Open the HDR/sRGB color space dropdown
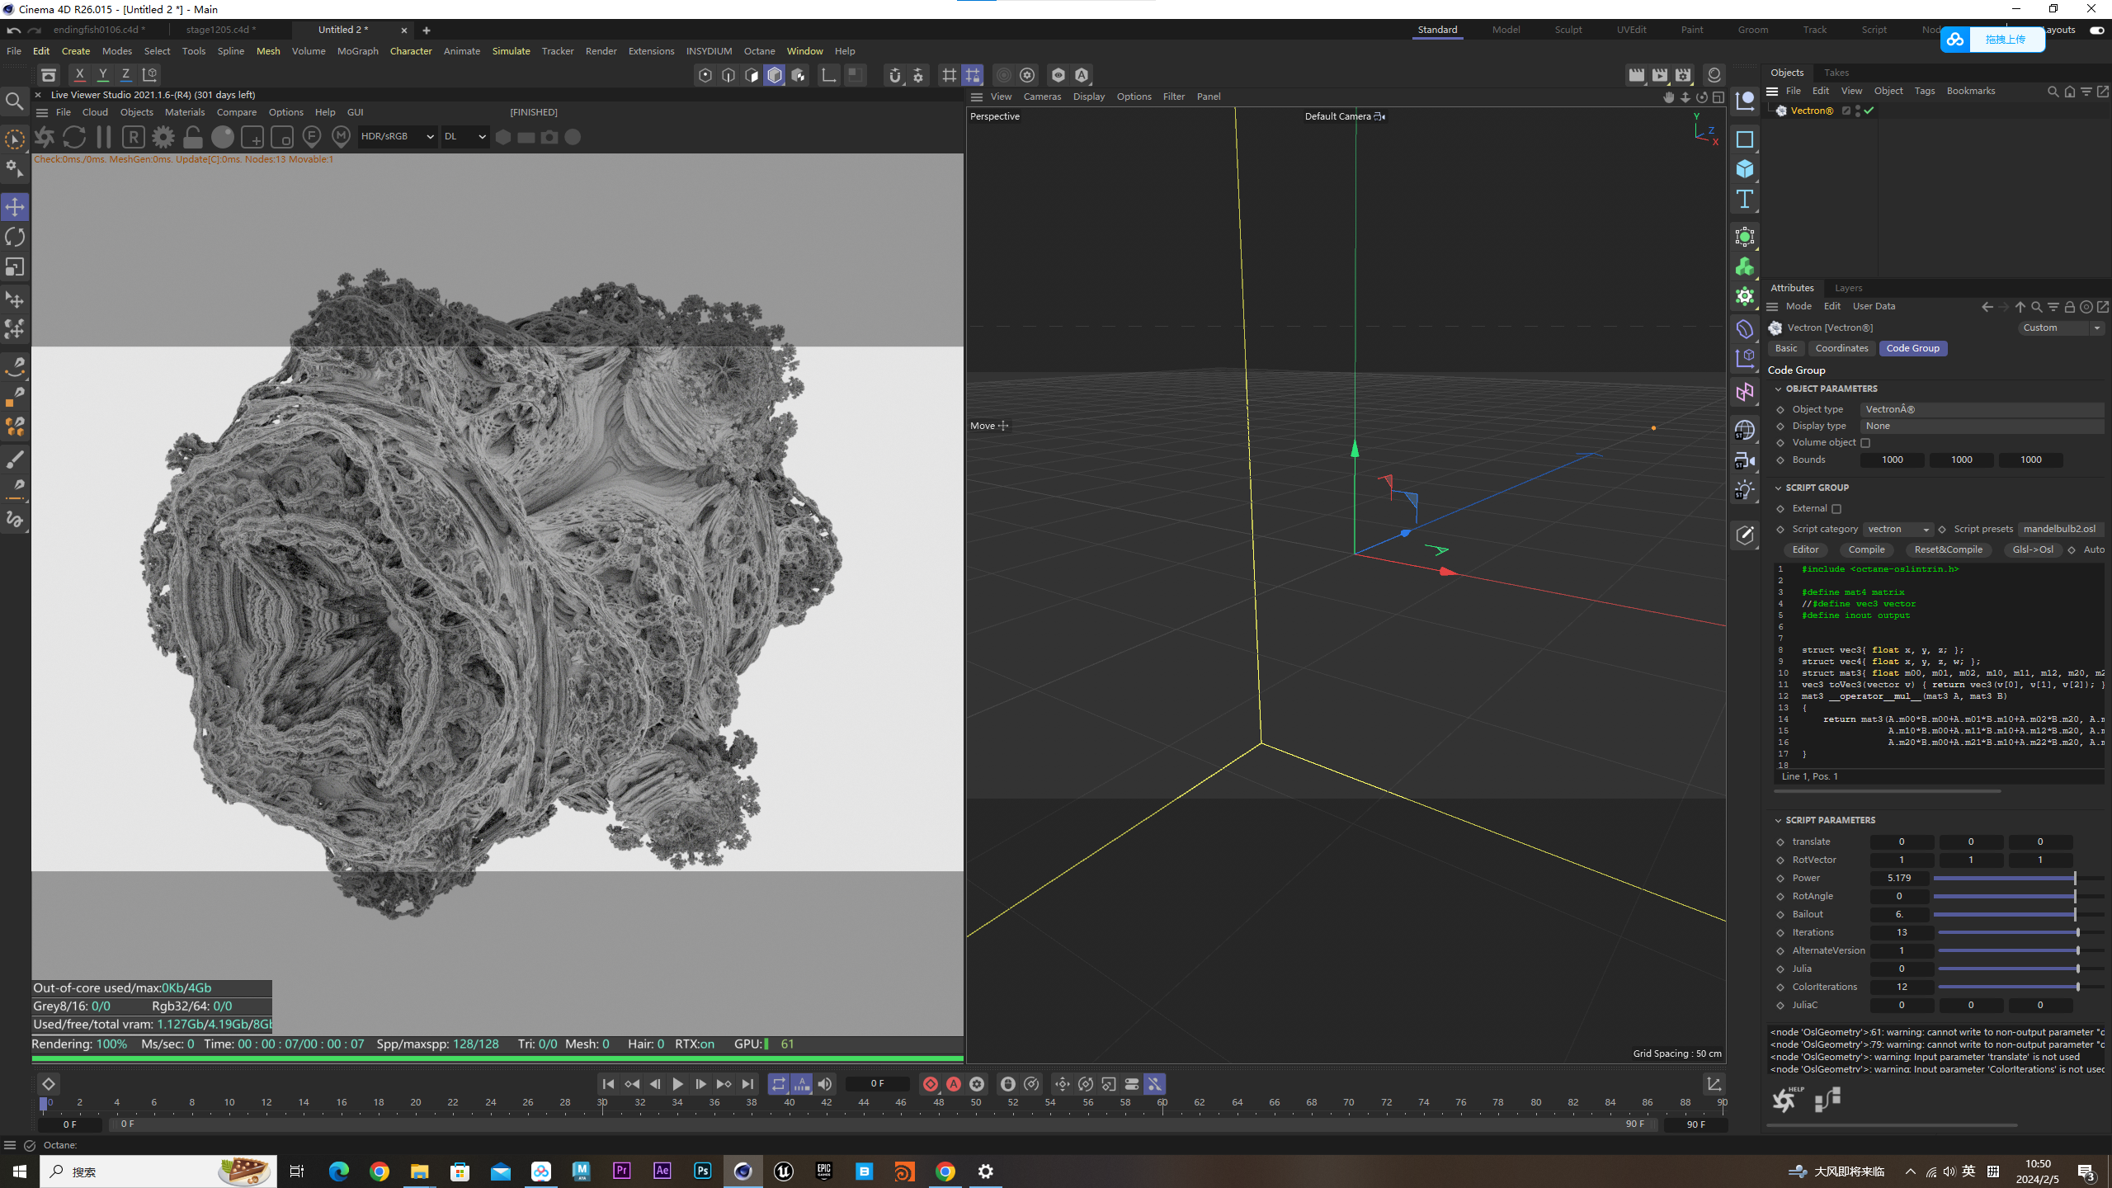The width and height of the screenshot is (2112, 1188). (397, 136)
